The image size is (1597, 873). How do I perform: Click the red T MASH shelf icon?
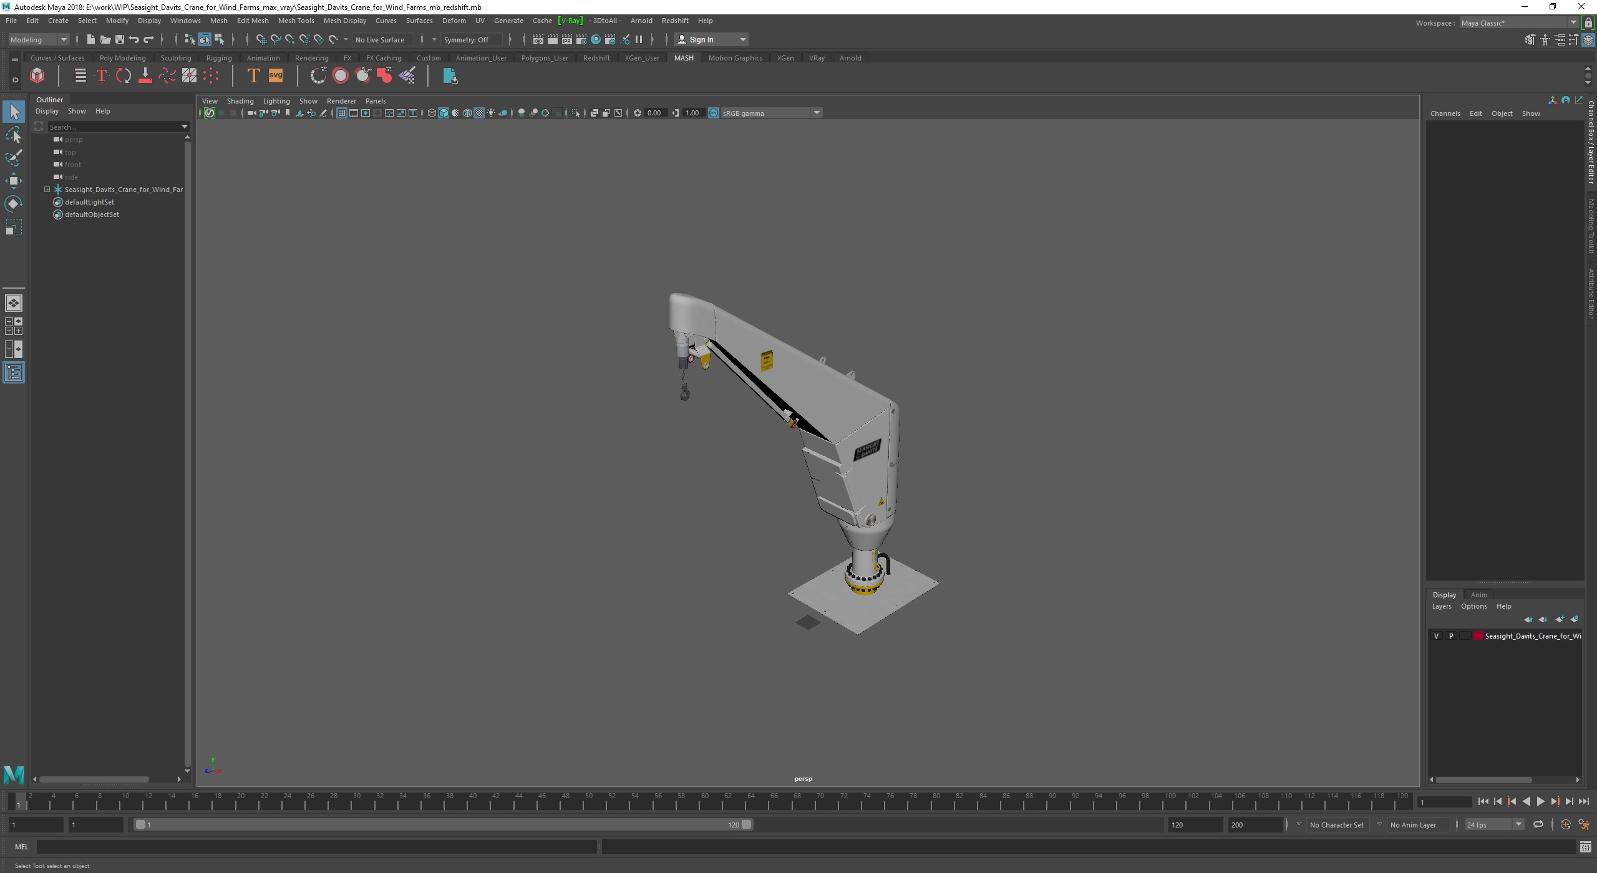click(102, 76)
